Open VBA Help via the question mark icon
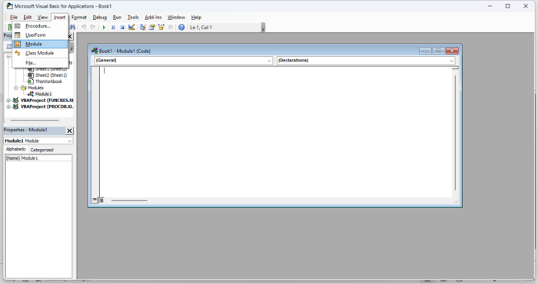The height and width of the screenshot is (284, 538). [x=181, y=27]
